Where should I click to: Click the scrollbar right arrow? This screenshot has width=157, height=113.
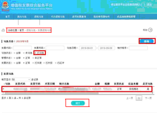point(152,93)
